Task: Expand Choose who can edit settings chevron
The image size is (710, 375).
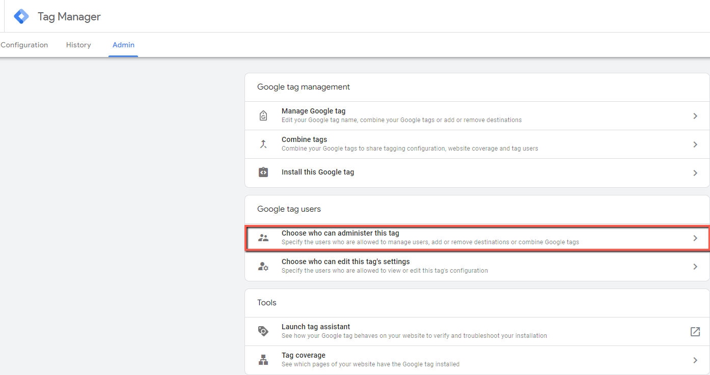Action: click(695, 267)
